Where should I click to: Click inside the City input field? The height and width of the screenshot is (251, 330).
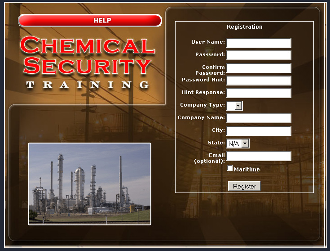[259, 131]
